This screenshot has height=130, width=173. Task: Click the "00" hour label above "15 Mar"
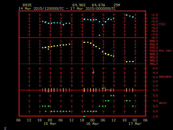[50, 120]
